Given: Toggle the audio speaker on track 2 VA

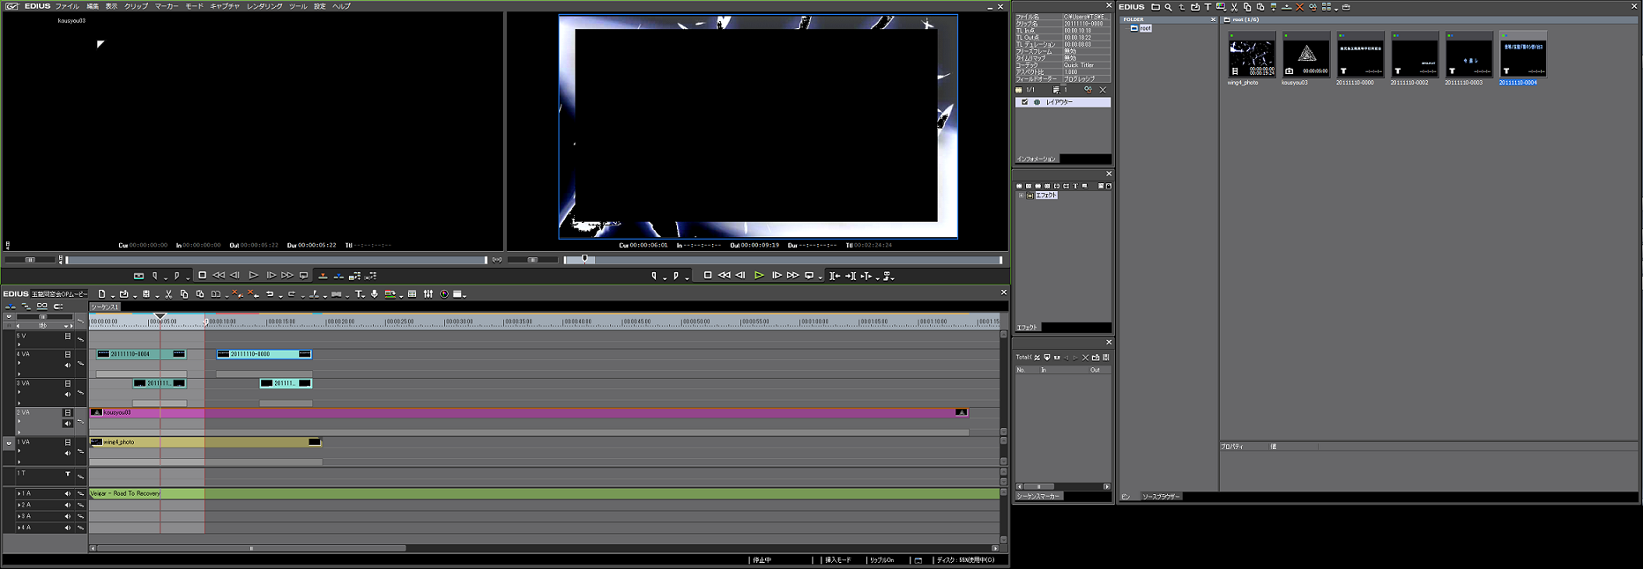Looking at the screenshot, I should point(67,424).
